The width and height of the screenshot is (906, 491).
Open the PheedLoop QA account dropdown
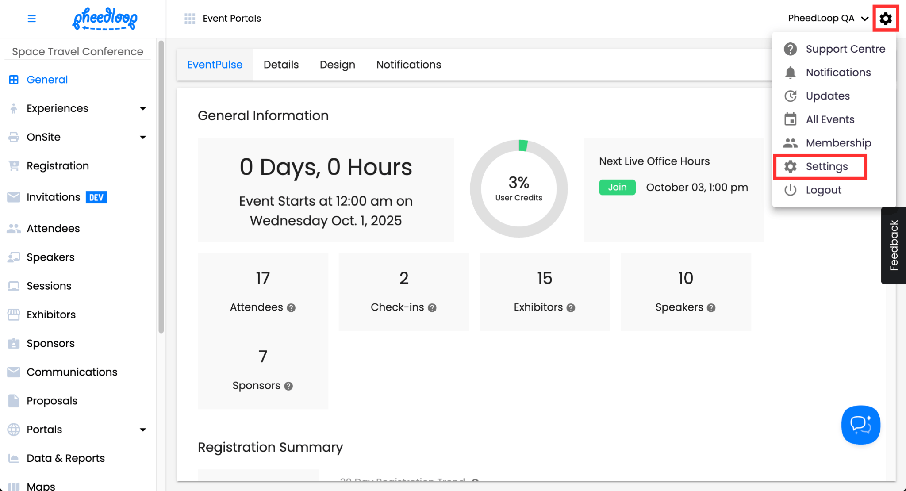[x=828, y=19]
